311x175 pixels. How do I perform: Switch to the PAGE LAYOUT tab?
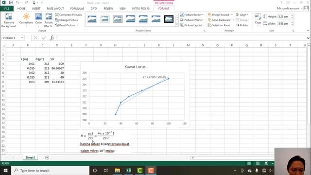(x=55, y=9)
